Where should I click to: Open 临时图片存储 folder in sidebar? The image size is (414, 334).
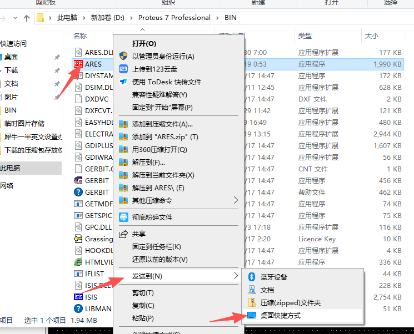pos(24,123)
